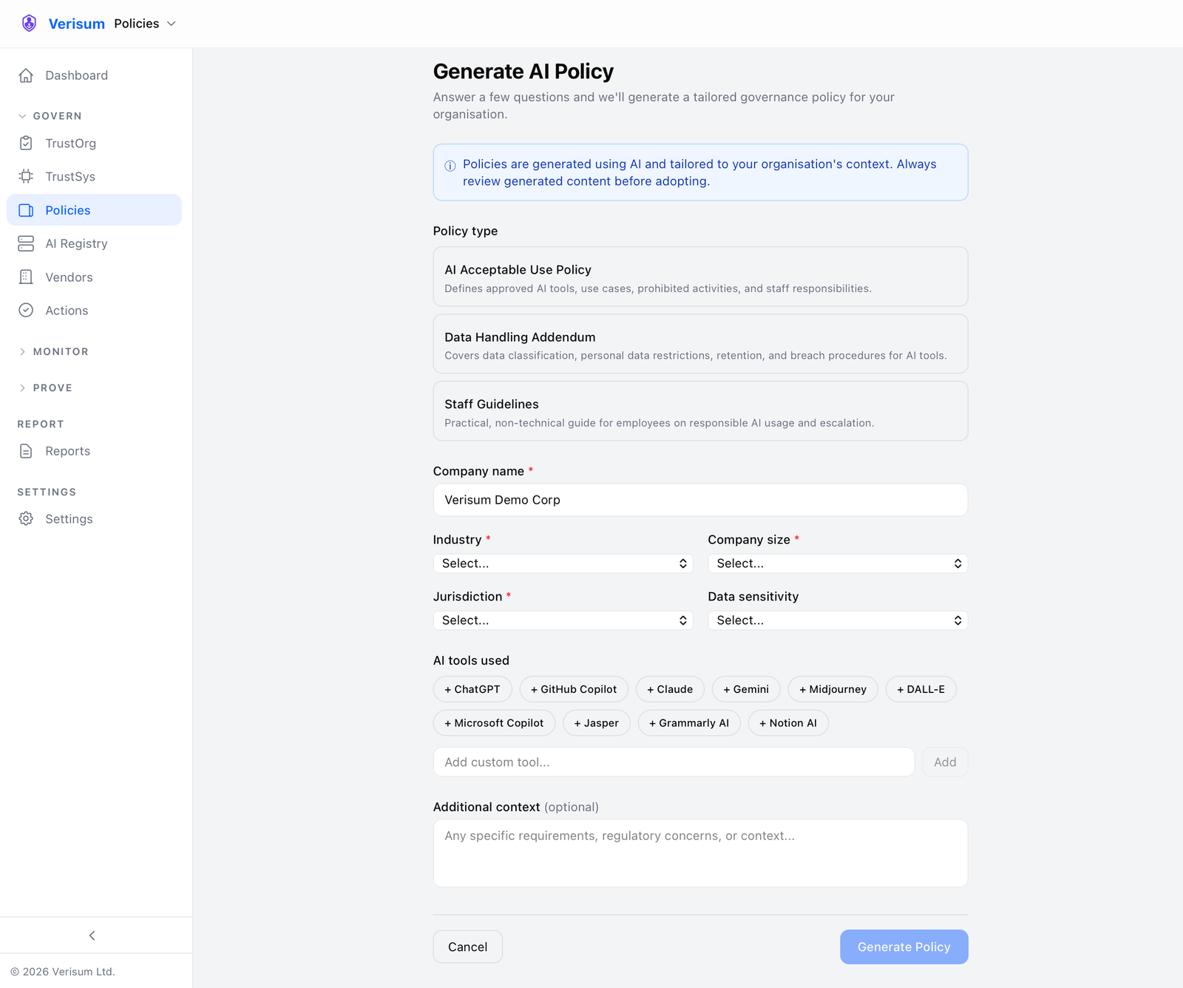Click the custom tool input field
1183x988 pixels.
(x=673, y=762)
